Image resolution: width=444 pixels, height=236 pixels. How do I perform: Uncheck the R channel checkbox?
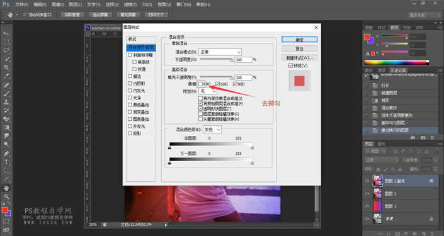point(200,84)
